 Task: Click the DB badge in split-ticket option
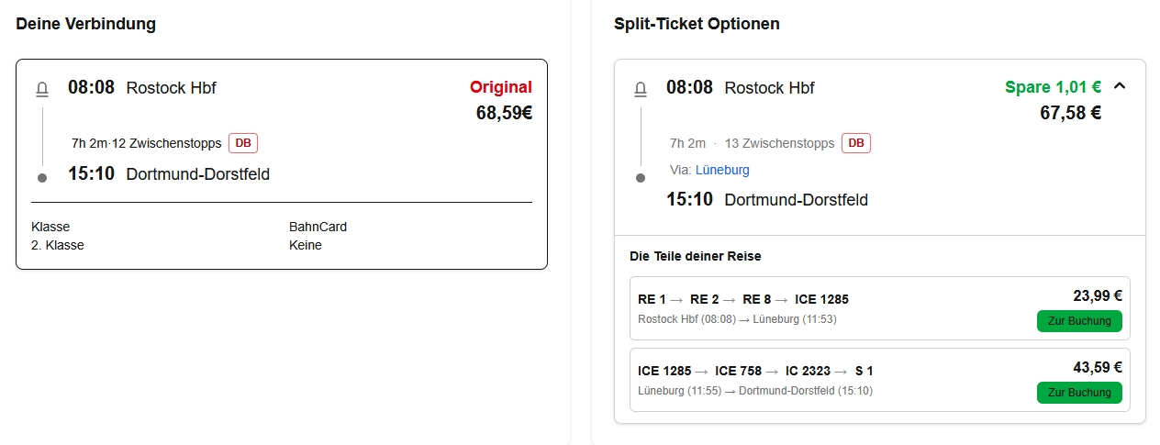click(x=856, y=143)
